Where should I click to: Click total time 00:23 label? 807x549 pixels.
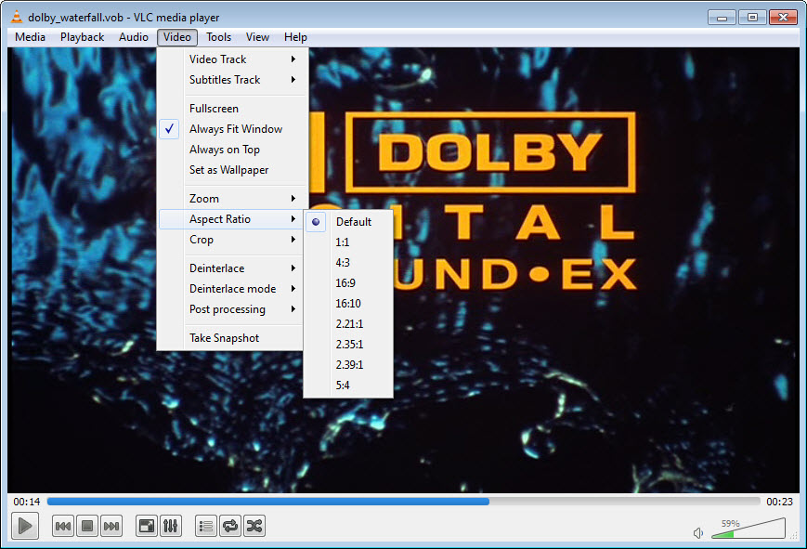point(779,501)
